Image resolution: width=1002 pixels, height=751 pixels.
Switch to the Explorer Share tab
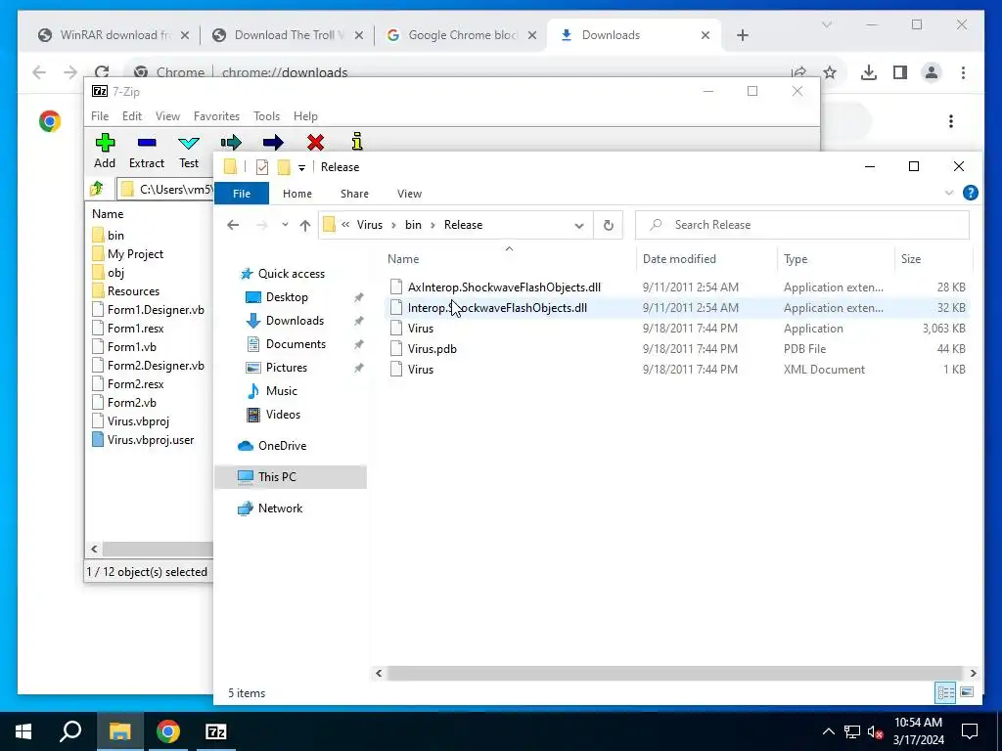point(354,194)
